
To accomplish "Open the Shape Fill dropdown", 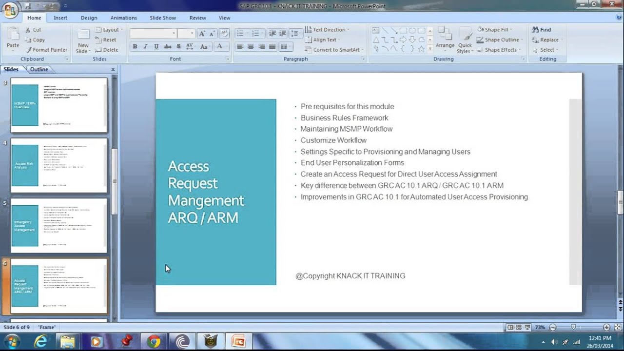I will pos(495,30).
